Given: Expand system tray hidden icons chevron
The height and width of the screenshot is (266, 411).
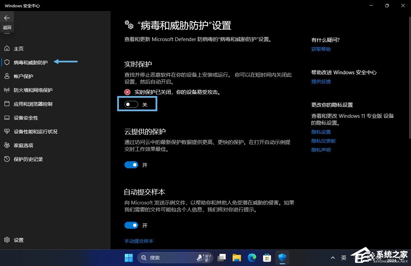Looking at the screenshot, I should (x=333, y=258).
